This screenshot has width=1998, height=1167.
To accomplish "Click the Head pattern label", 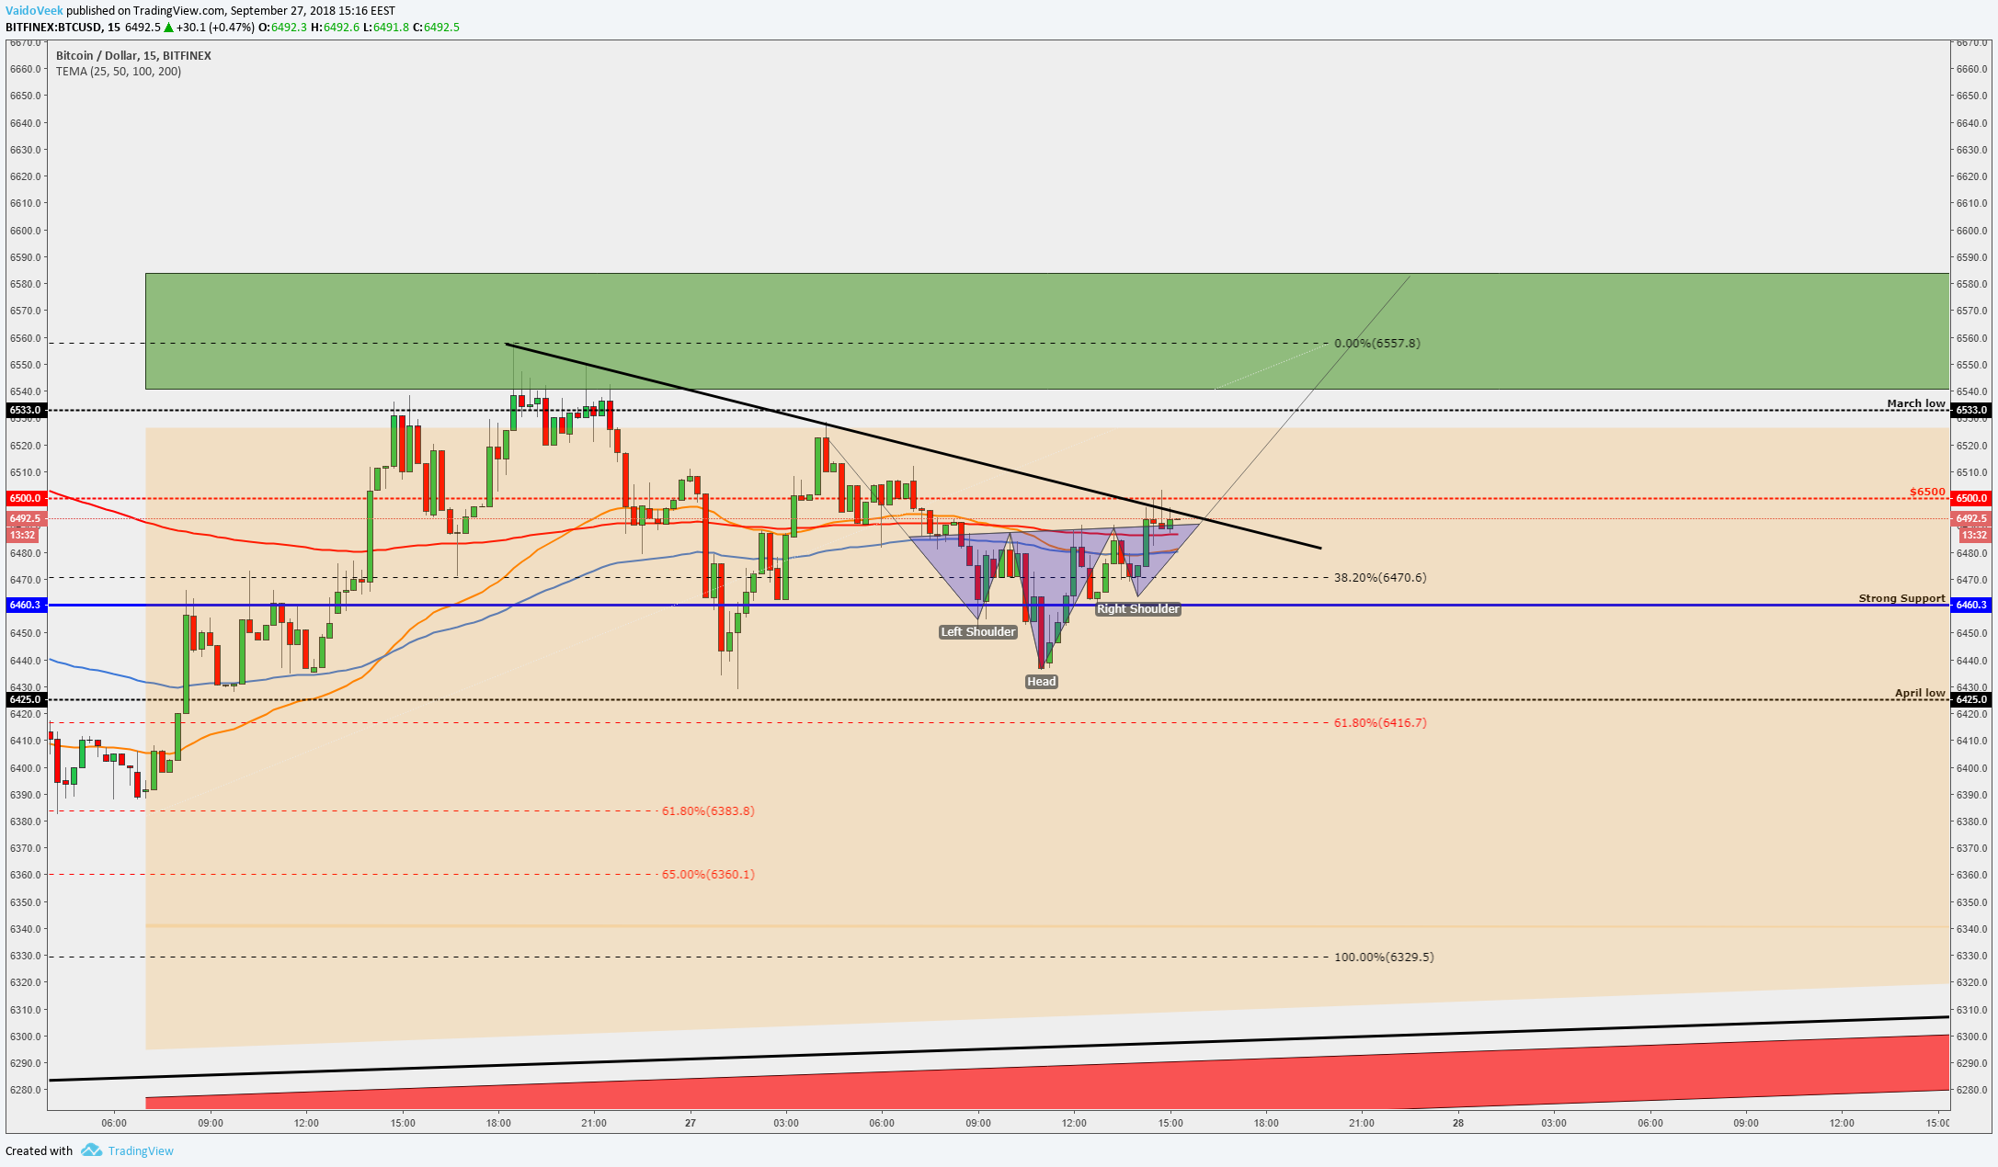I will pyautogui.click(x=1042, y=681).
